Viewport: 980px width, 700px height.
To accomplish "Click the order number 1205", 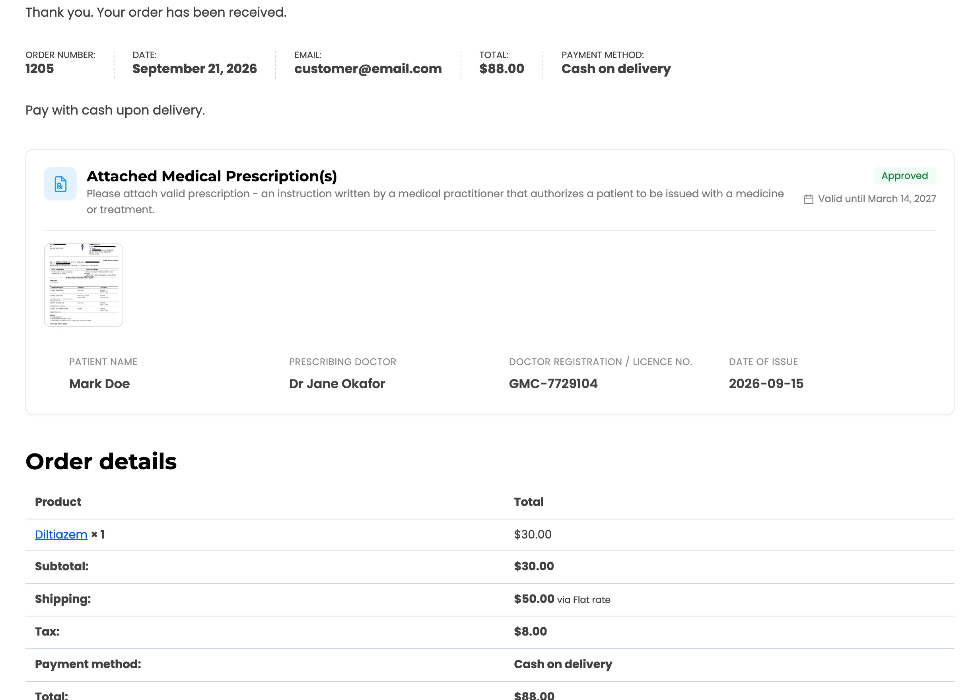I will pos(40,69).
